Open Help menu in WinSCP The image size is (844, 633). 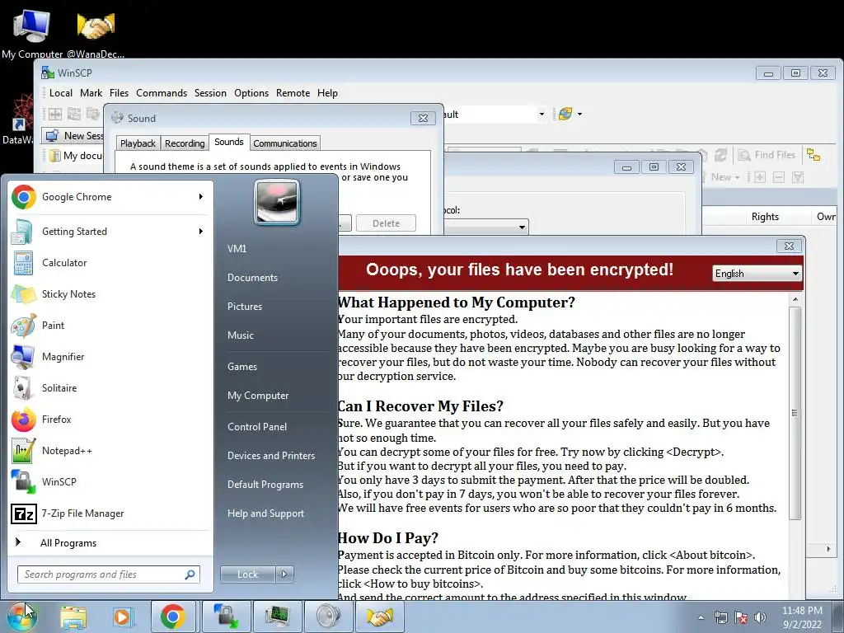(327, 93)
